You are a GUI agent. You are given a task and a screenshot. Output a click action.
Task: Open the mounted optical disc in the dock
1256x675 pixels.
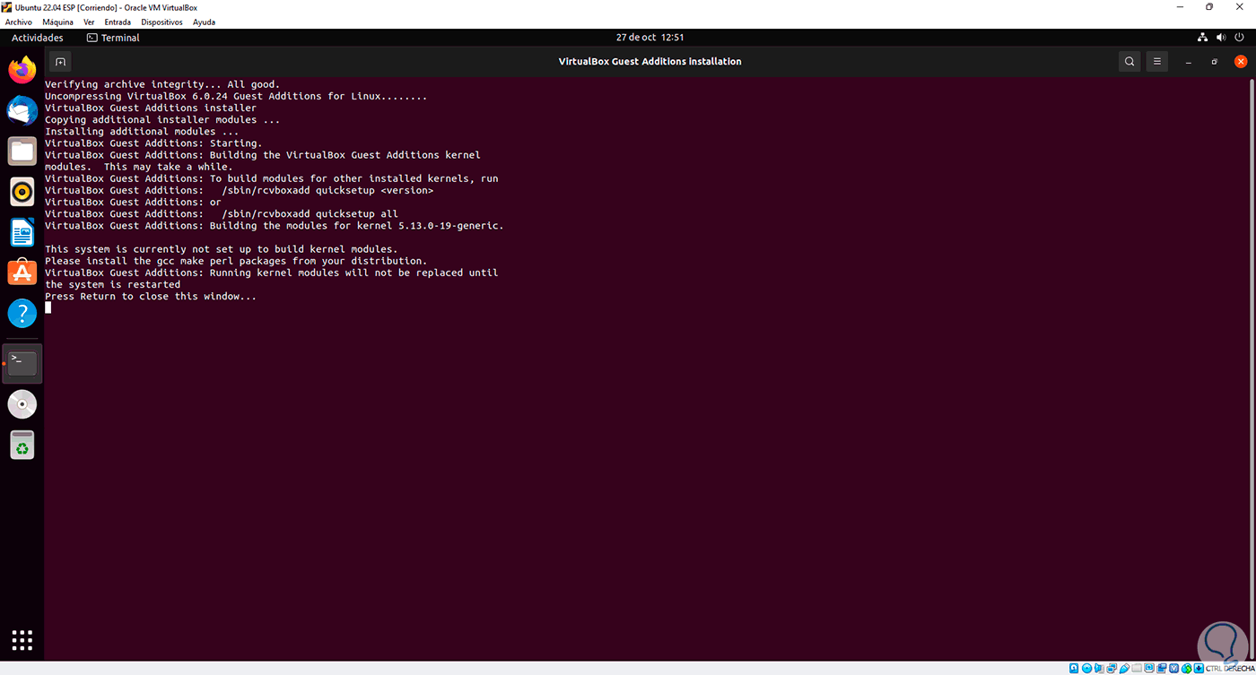(22, 404)
